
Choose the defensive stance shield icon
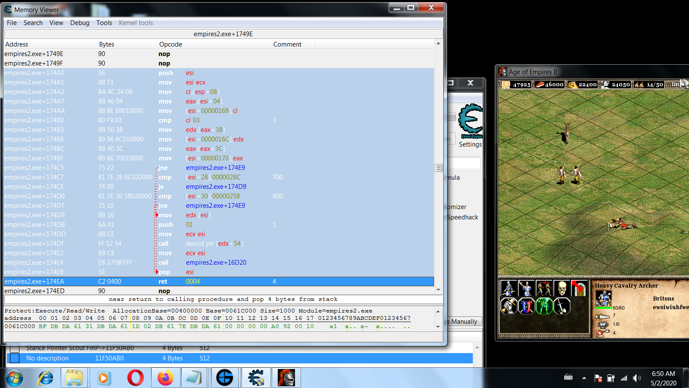click(x=526, y=306)
